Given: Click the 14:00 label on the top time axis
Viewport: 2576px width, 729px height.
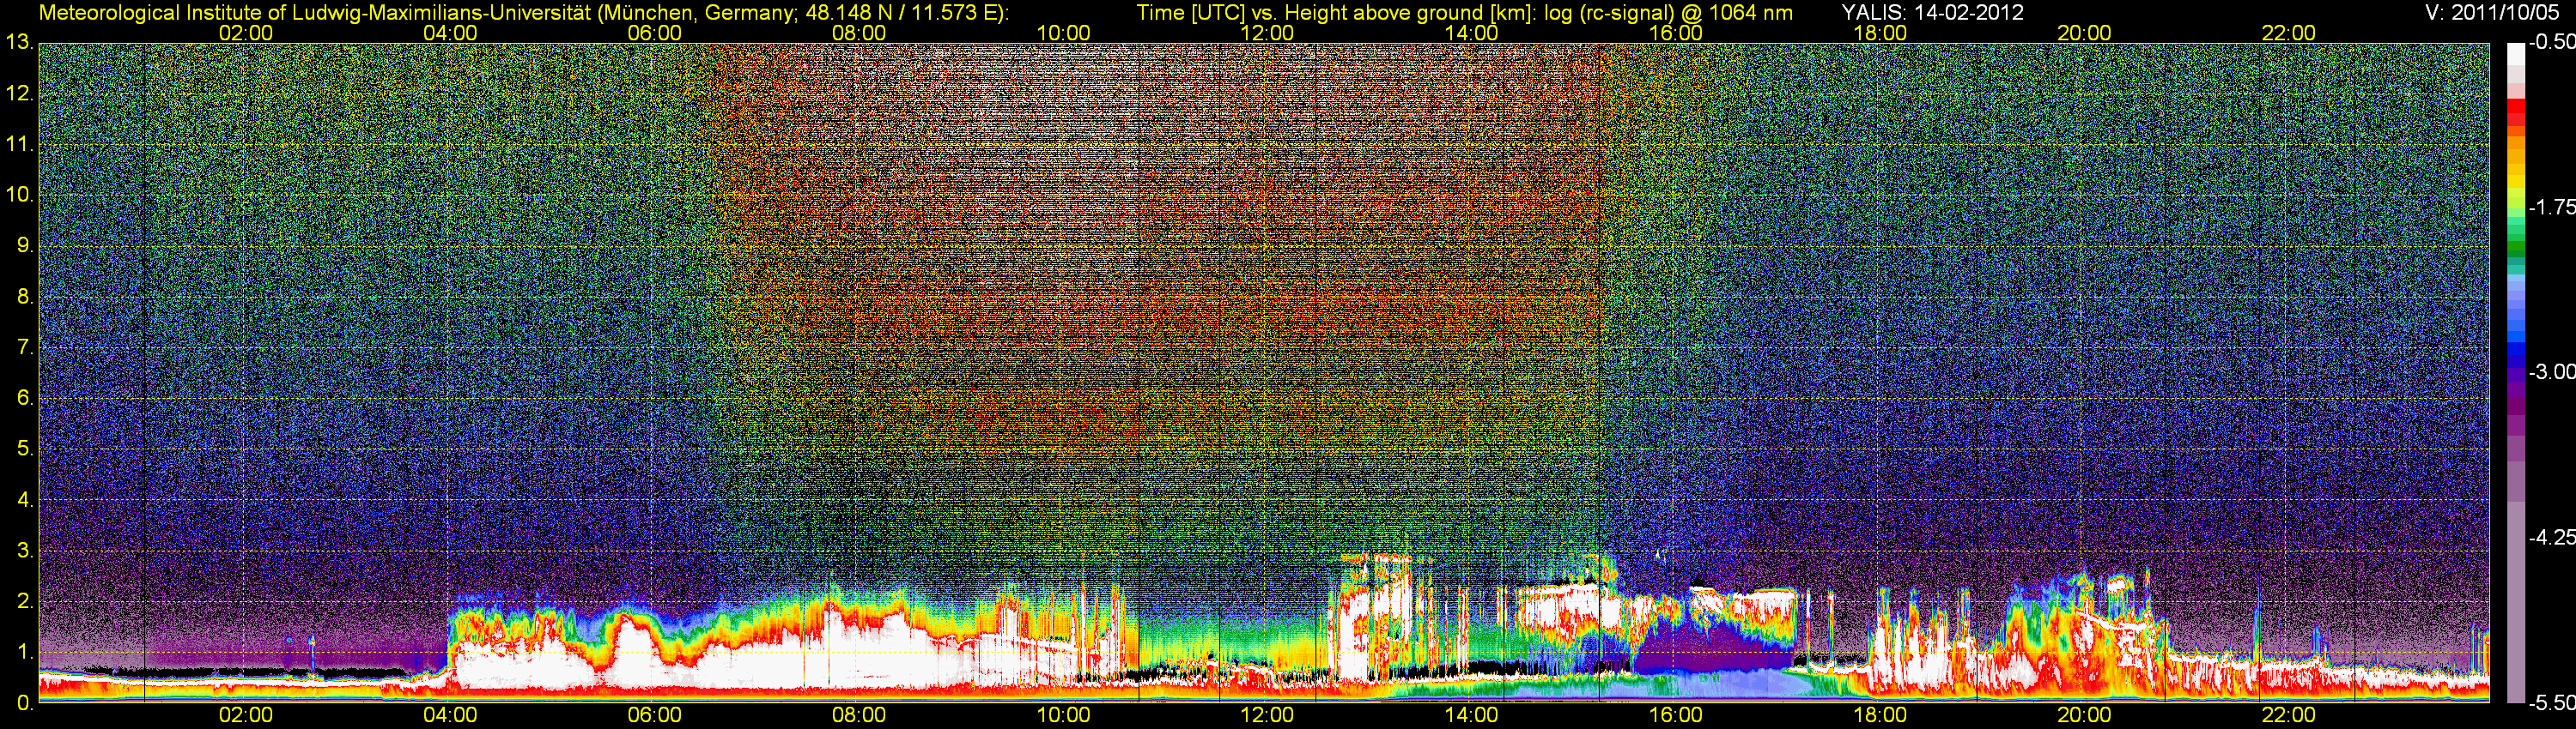Looking at the screenshot, I should click(1472, 33).
